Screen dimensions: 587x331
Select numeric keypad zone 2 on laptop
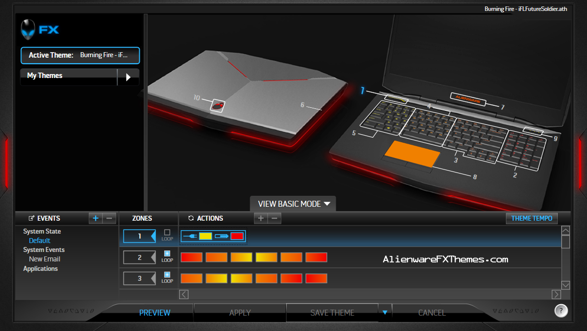coord(522,151)
